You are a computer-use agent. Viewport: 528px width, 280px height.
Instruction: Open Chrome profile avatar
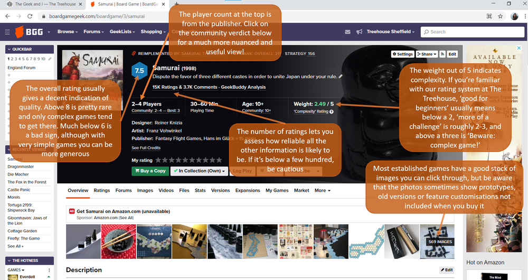514,16
